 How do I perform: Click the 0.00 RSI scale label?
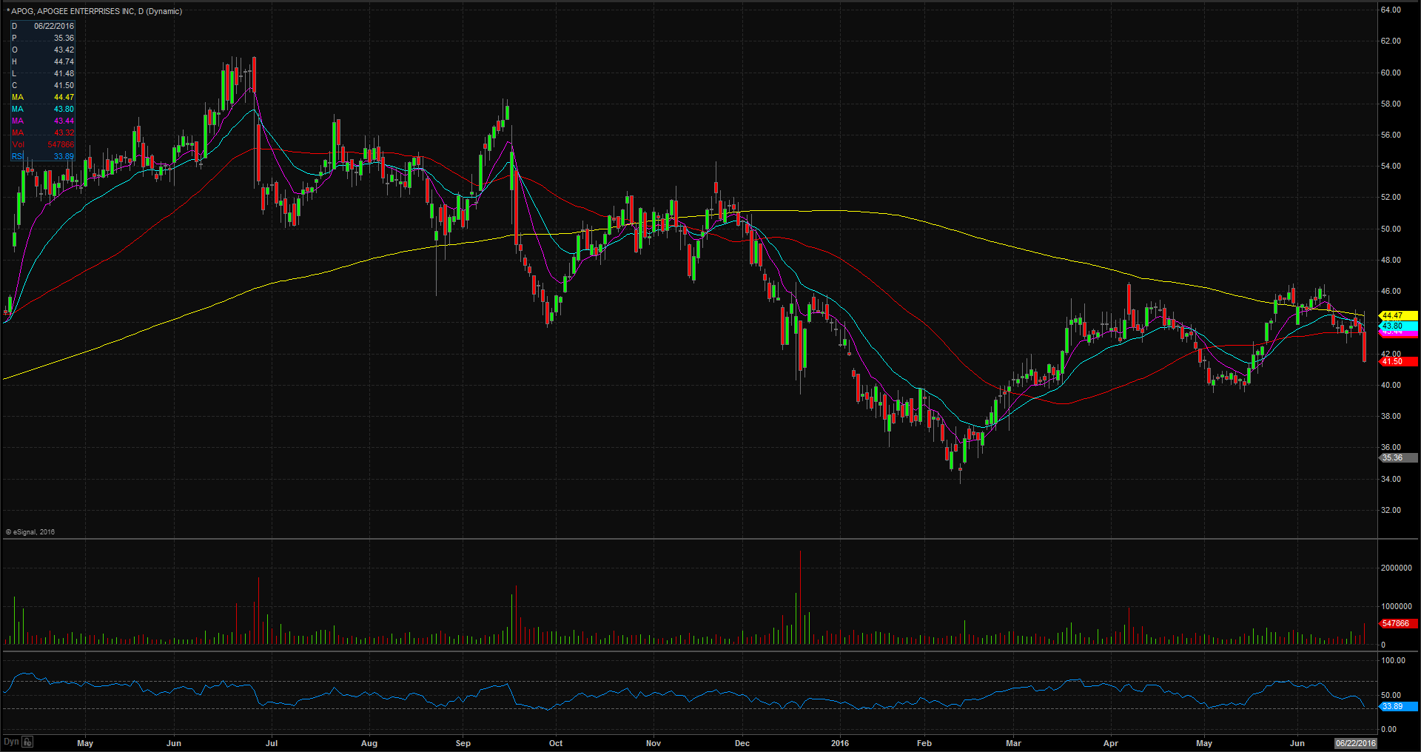click(x=1389, y=729)
